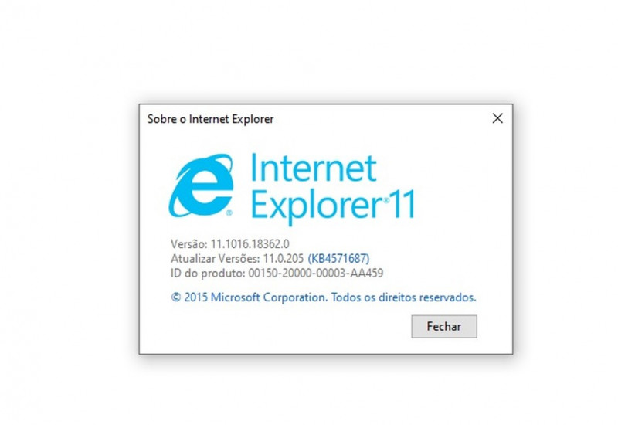
Task: Click the Internet Explorer 'e' logo
Action: tap(201, 185)
